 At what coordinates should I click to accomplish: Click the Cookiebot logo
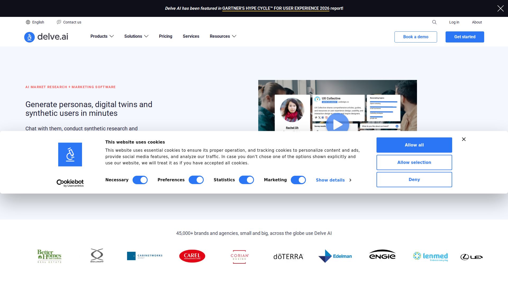[70, 183]
